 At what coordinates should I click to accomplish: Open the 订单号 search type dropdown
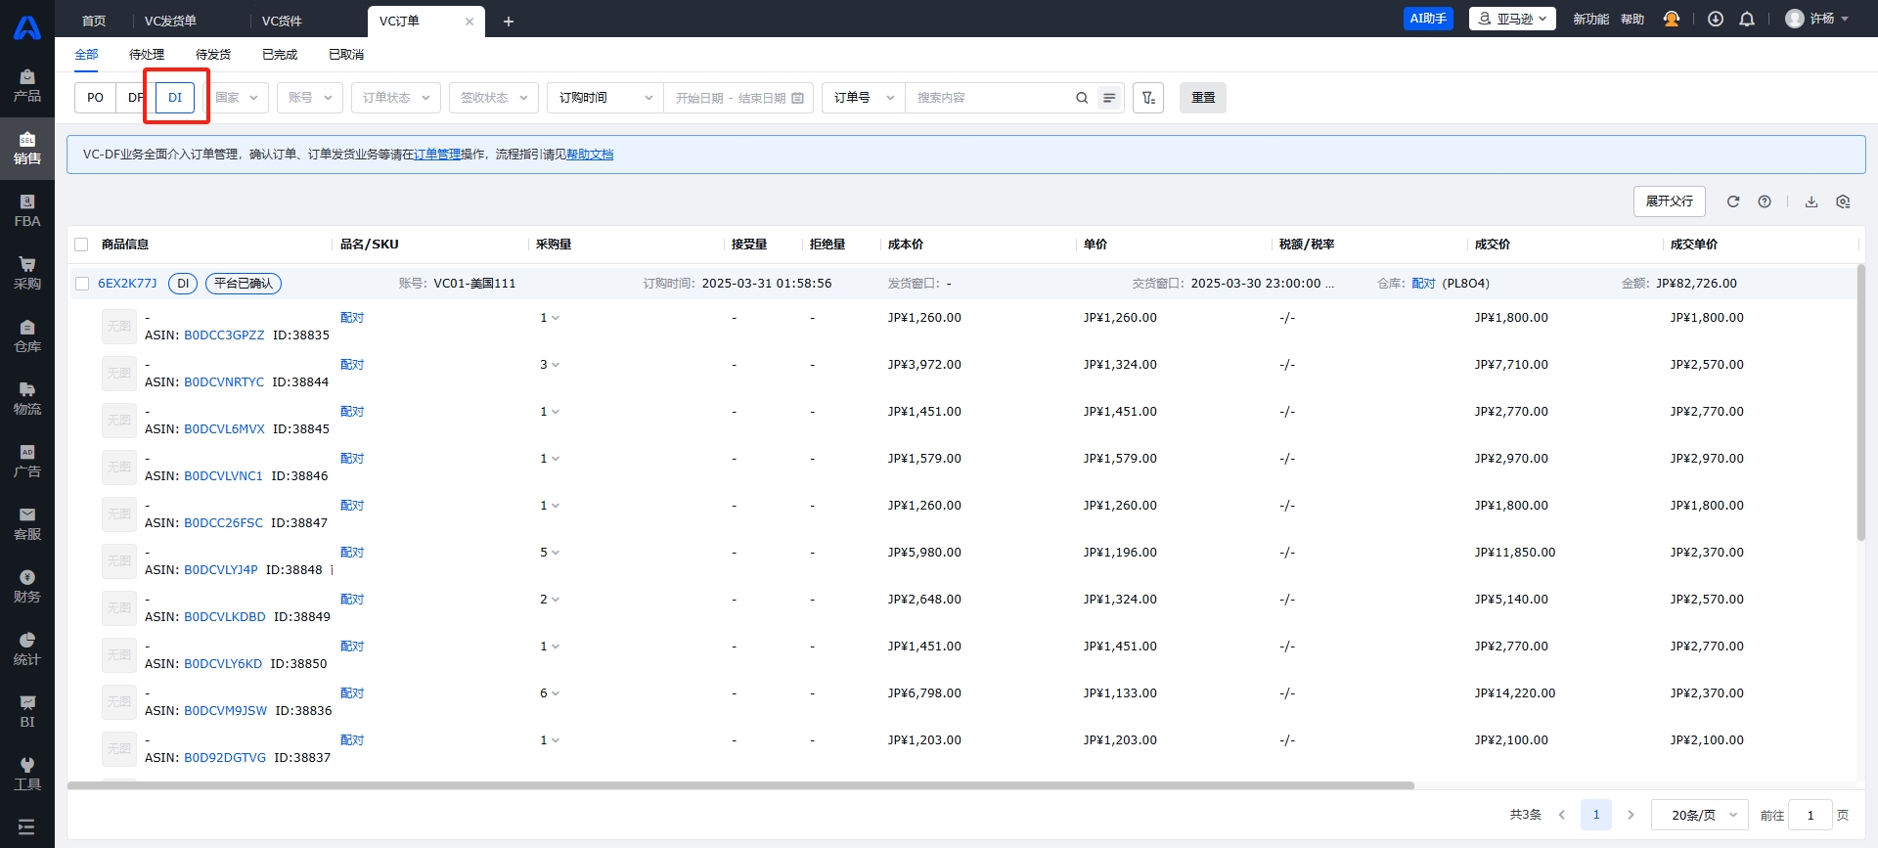(864, 98)
